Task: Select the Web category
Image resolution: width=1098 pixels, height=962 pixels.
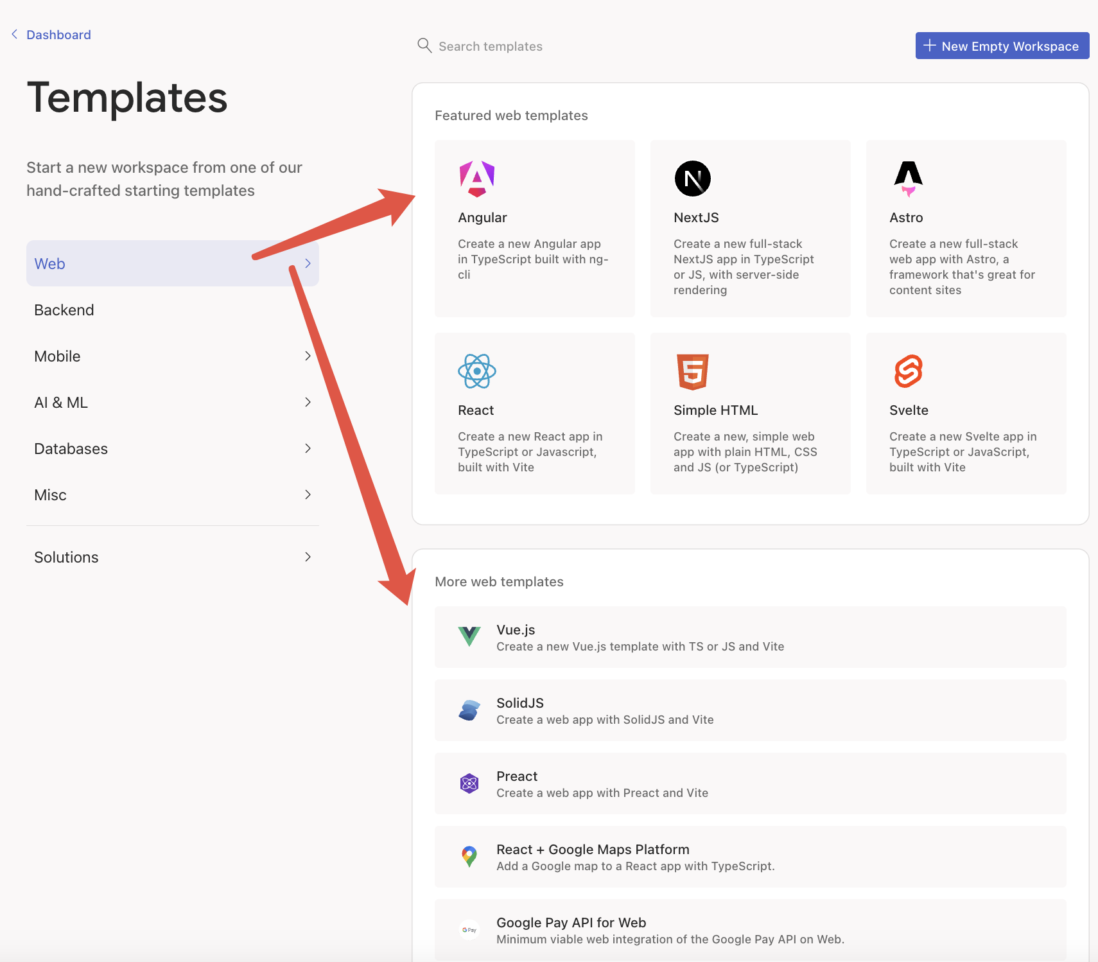Action: pos(173,263)
